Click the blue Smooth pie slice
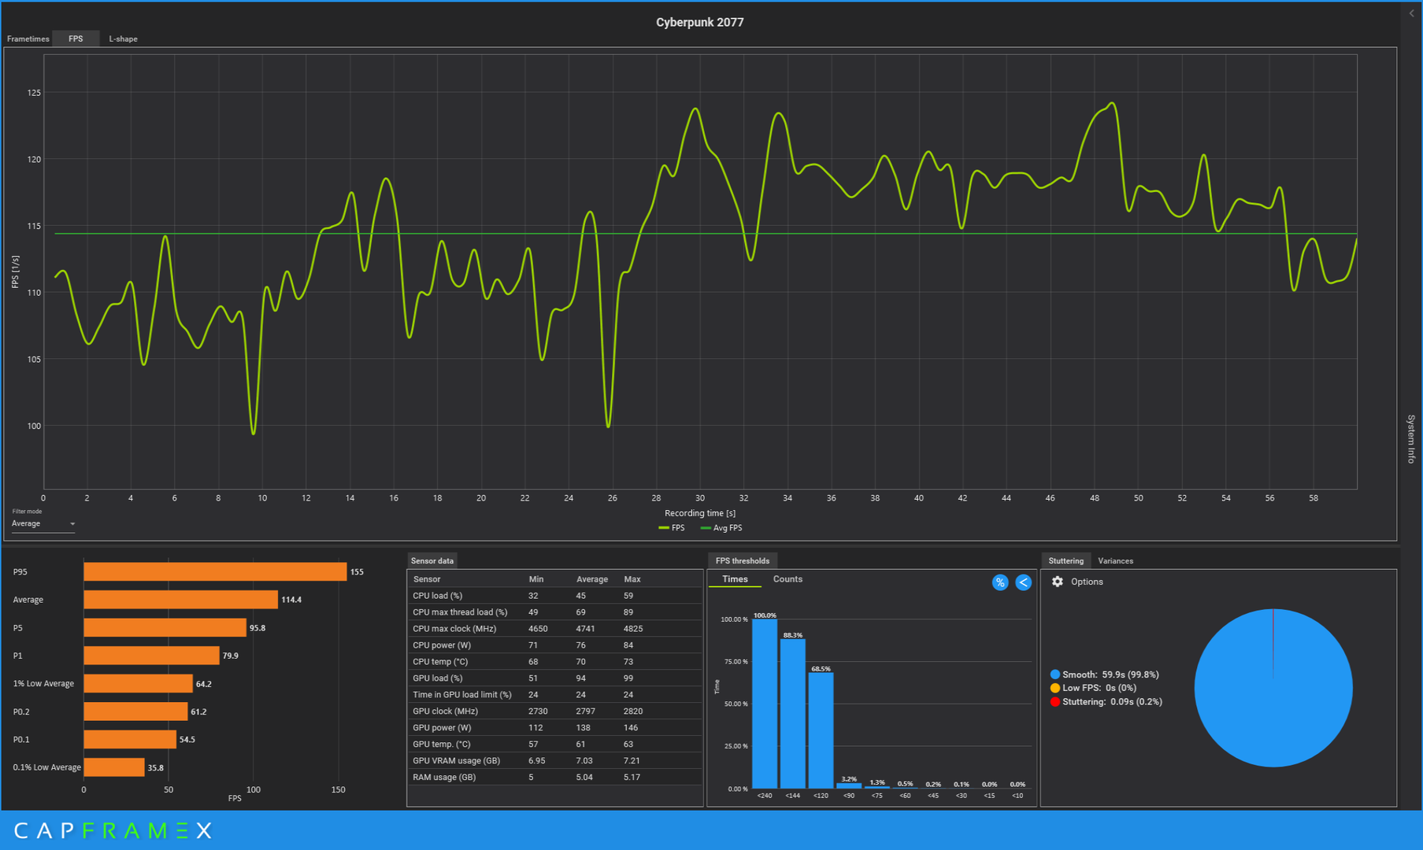 [x=1273, y=688]
